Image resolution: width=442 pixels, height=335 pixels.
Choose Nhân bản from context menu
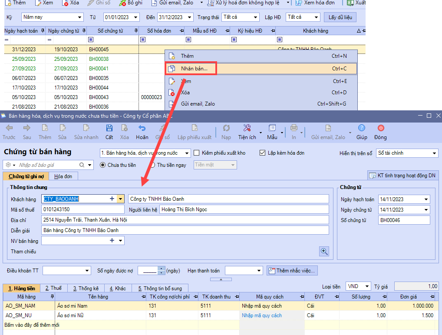pyautogui.click(x=194, y=69)
